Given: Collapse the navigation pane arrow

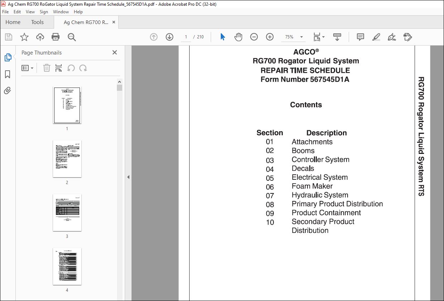Looking at the screenshot, I should coord(128,177).
